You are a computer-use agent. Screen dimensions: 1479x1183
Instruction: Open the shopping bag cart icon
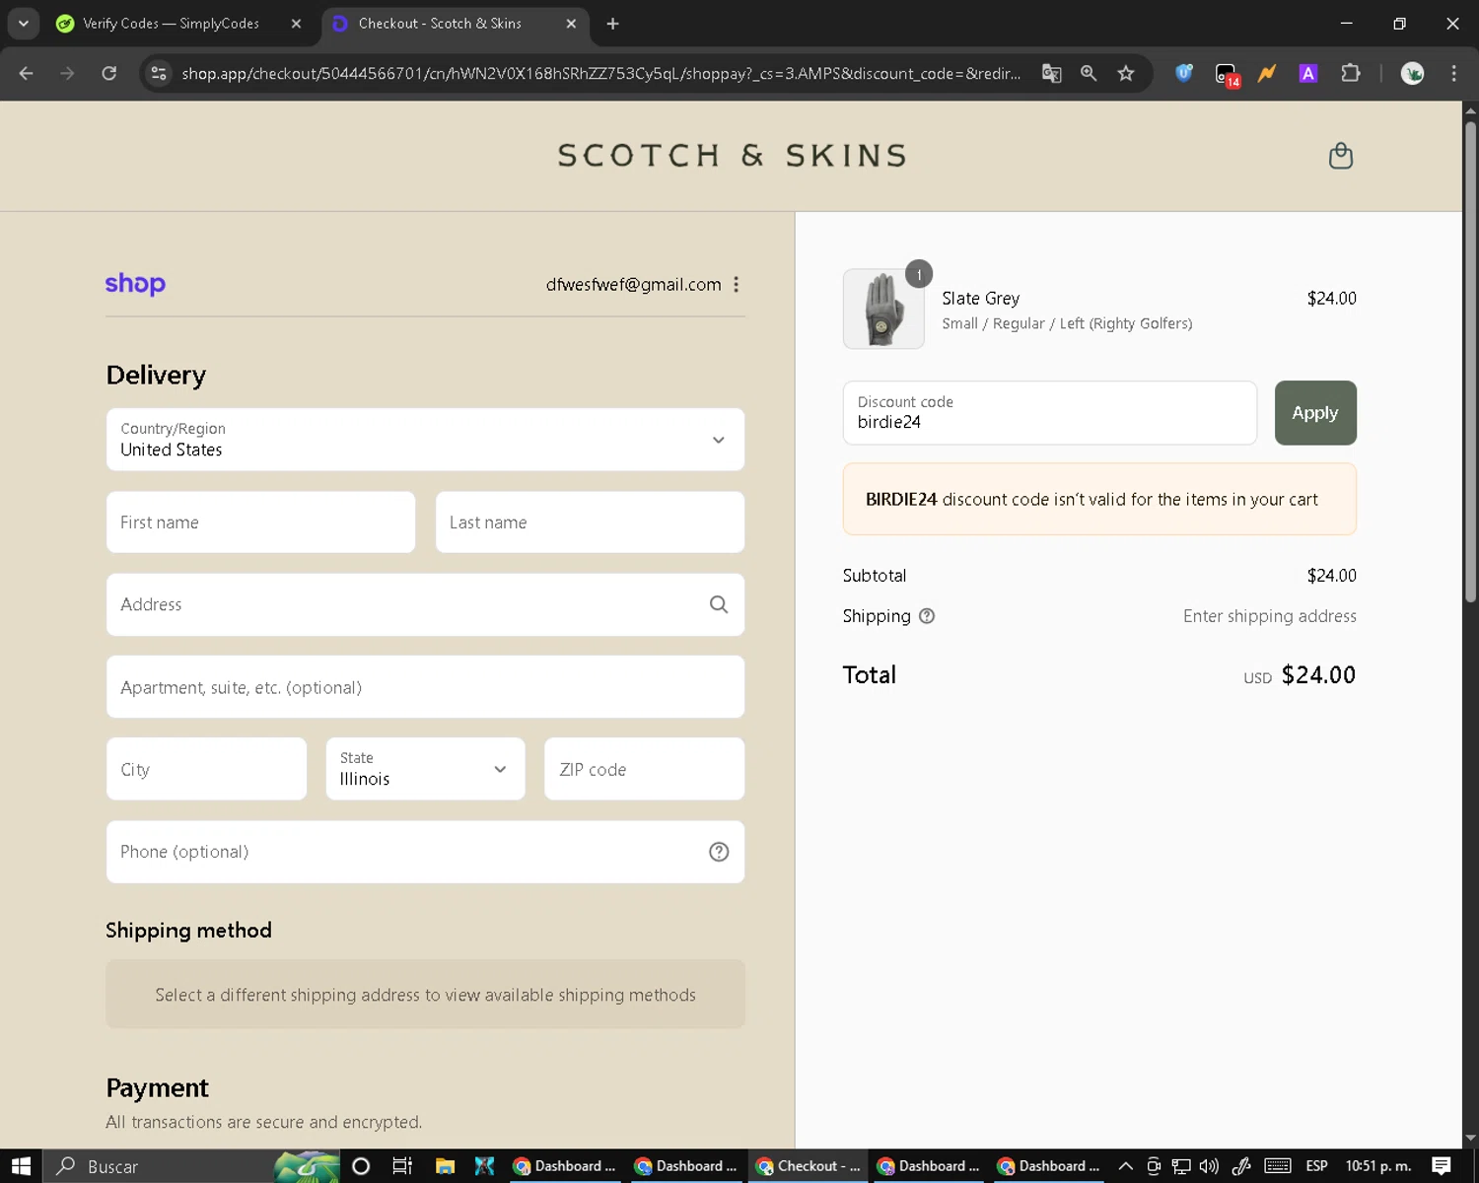pyautogui.click(x=1340, y=156)
